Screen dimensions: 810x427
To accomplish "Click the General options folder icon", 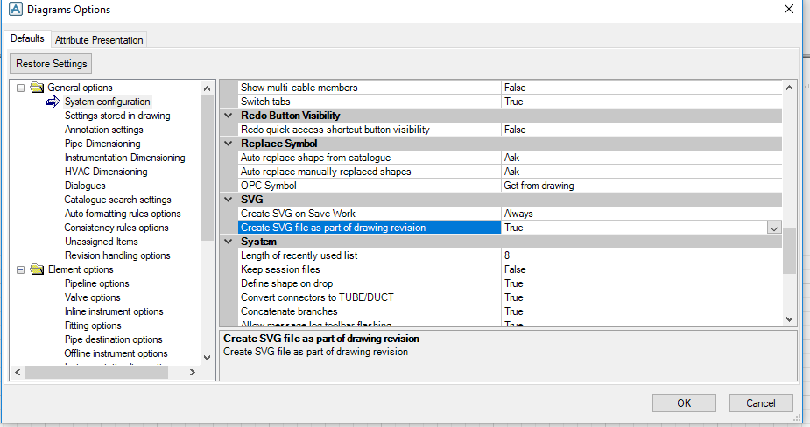I will pyautogui.click(x=37, y=87).
